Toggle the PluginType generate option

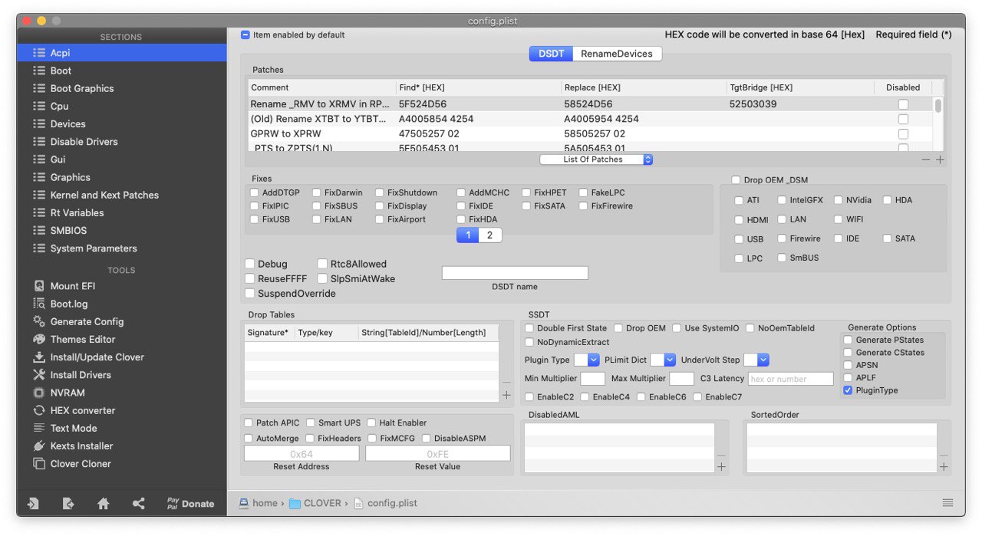click(x=848, y=390)
